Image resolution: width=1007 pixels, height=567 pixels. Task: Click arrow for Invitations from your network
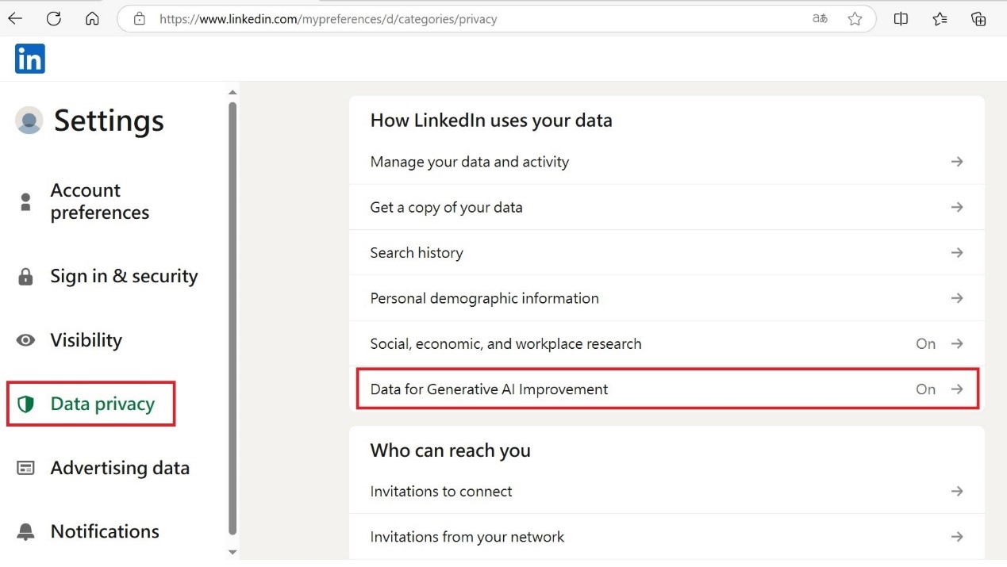[x=957, y=537]
